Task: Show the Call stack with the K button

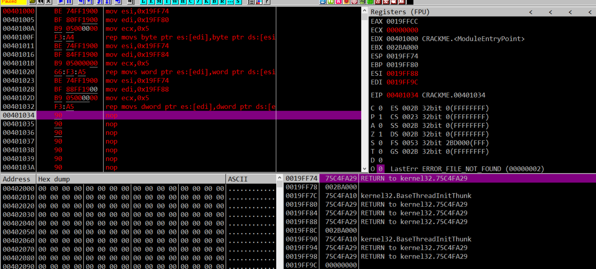Action: 206,2
